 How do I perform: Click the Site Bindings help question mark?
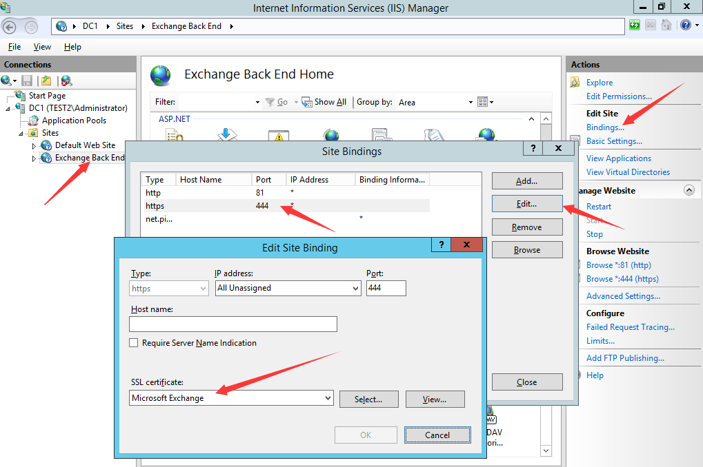[533, 148]
